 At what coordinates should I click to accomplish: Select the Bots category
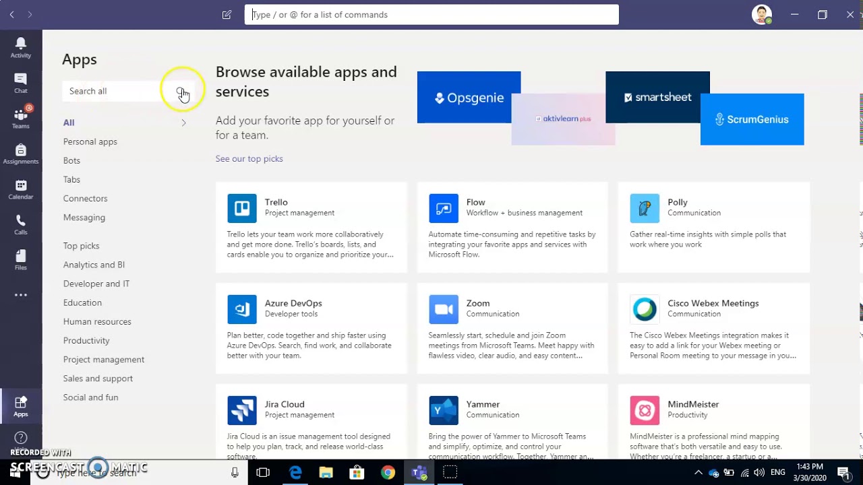(x=71, y=160)
